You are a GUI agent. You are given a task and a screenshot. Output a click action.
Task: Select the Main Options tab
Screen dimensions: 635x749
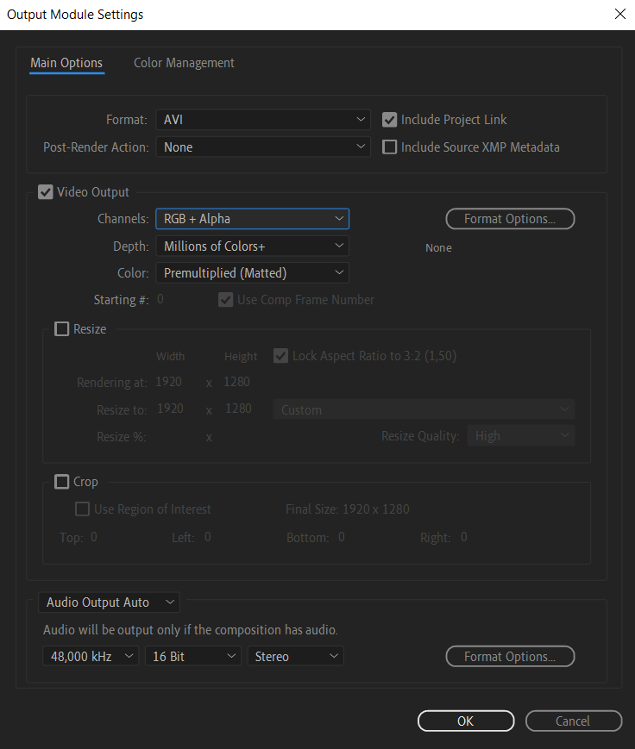coord(66,63)
